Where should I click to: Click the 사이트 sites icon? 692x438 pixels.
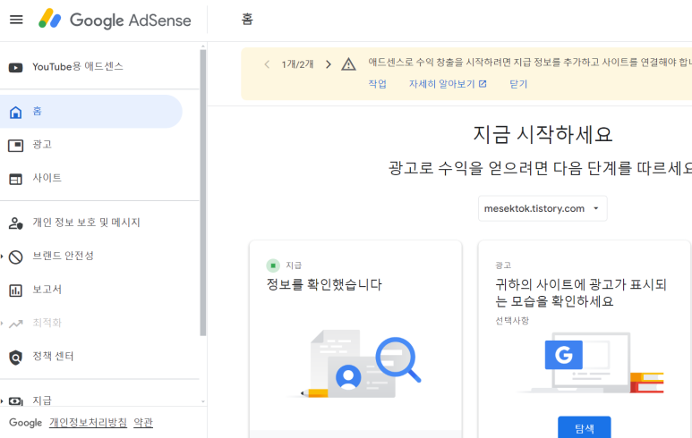point(16,179)
